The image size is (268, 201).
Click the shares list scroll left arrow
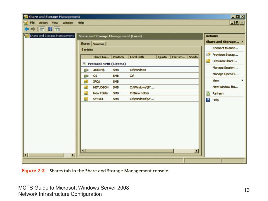click(83, 151)
